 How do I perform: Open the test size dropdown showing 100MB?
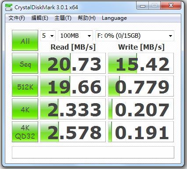(76, 36)
